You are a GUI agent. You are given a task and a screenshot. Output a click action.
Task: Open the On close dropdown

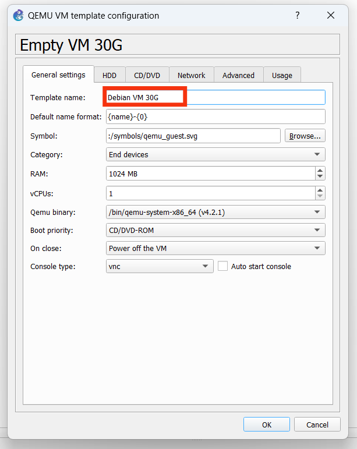tap(215, 248)
